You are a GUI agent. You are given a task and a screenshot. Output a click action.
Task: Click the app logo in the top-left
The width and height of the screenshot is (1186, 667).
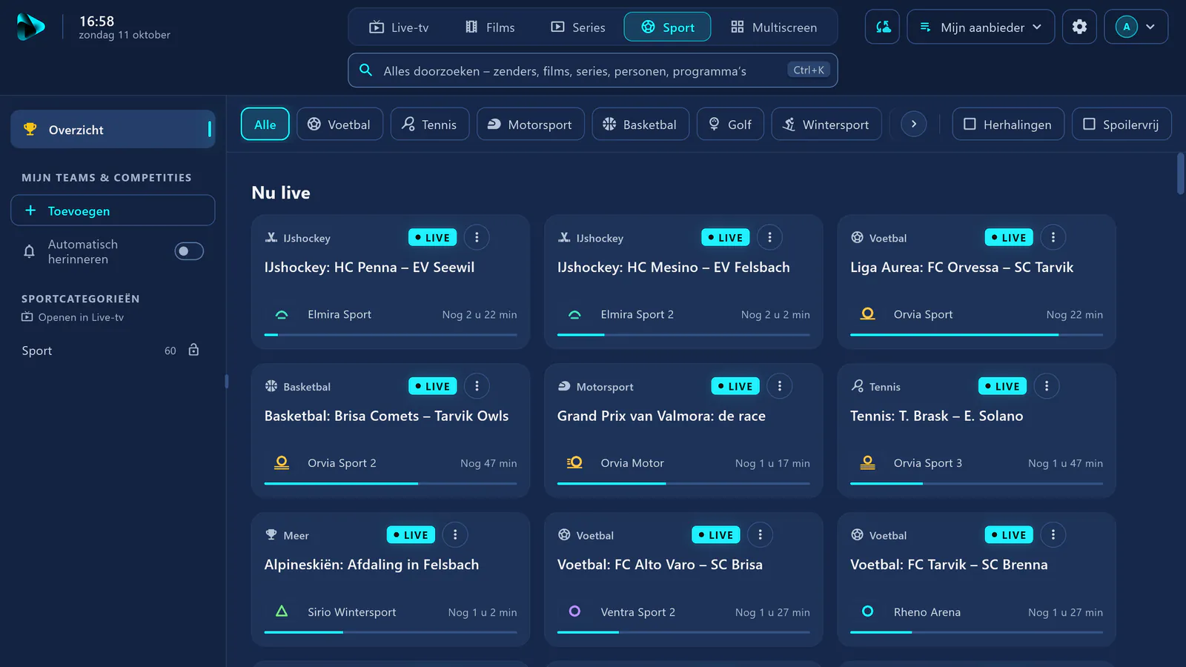30,27
